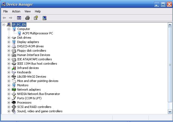This screenshot has width=173, height=122.
Task: Expand the Human Interface Devices category
Action: [9, 55]
